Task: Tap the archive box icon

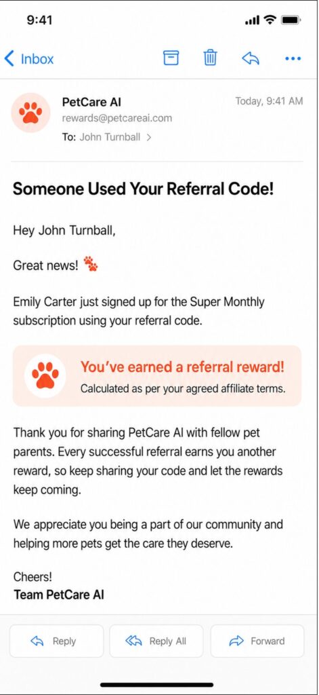Action: (171, 58)
